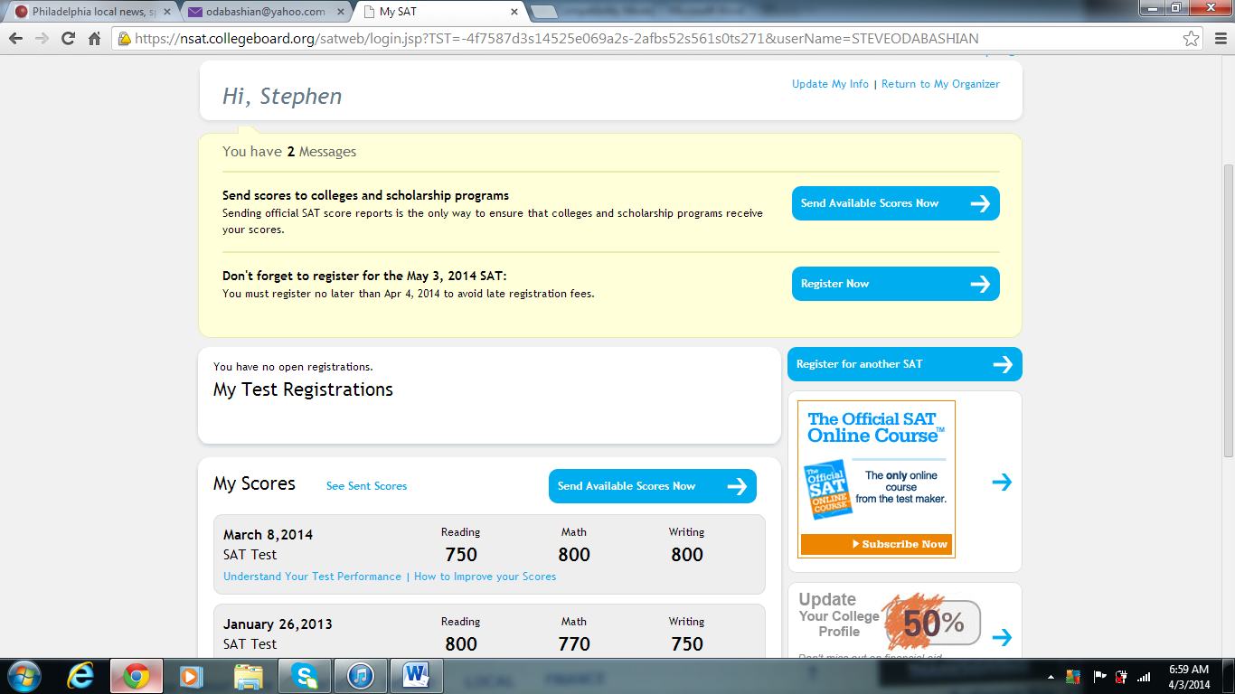Open Windows Explorer folder in the taskbar
The image size is (1235, 694).
click(x=249, y=675)
